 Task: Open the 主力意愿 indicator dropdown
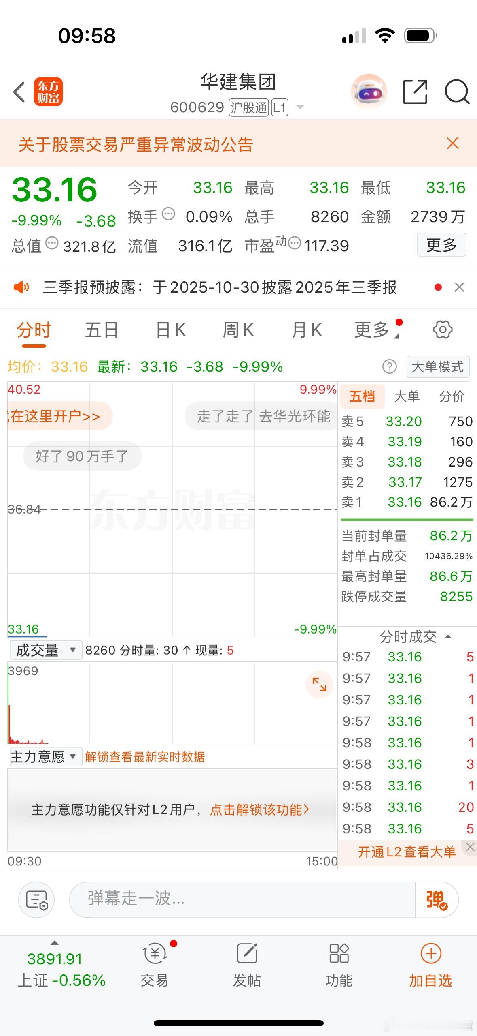46,757
